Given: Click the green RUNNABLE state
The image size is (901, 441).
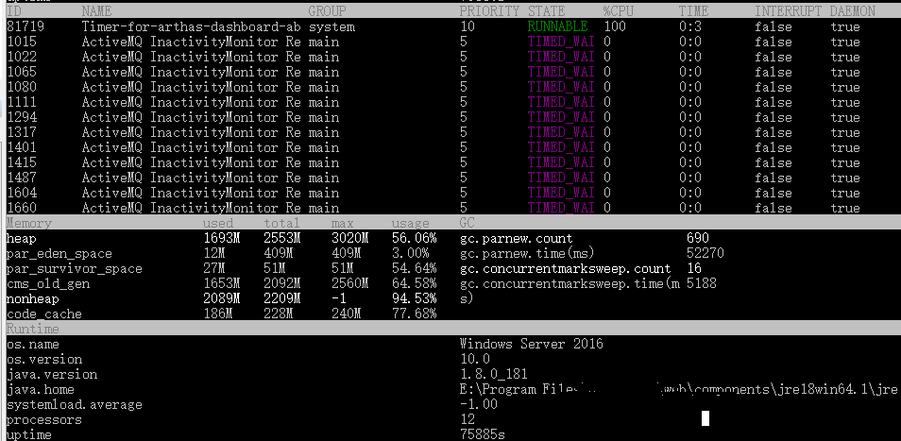Looking at the screenshot, I should point(558,27).
